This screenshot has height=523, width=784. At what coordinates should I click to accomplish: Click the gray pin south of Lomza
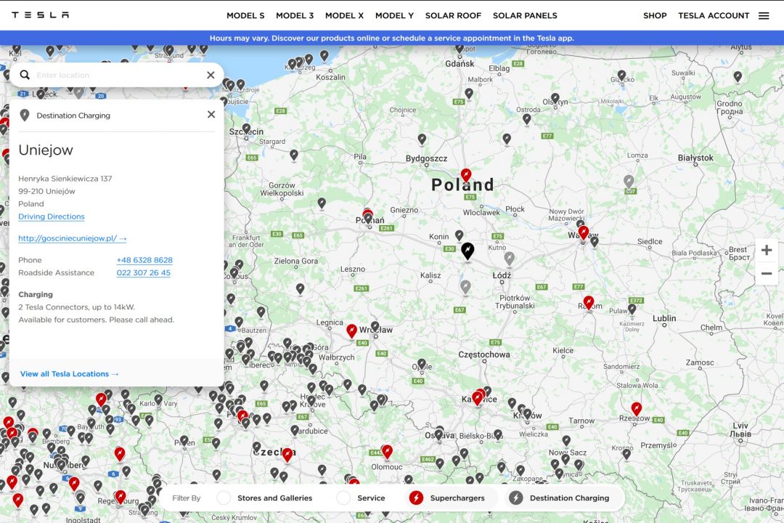point(629,181)
